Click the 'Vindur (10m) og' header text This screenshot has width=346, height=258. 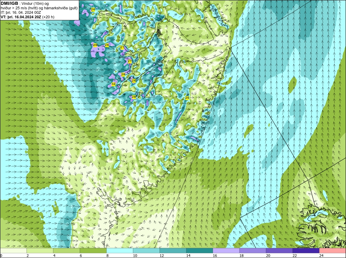(36, 4)
